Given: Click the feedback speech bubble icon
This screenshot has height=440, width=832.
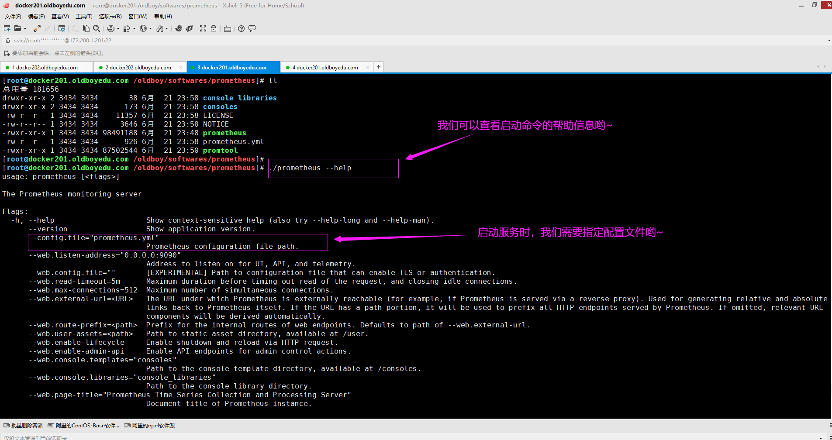Looking at the screenshot, I should point(252,28).
